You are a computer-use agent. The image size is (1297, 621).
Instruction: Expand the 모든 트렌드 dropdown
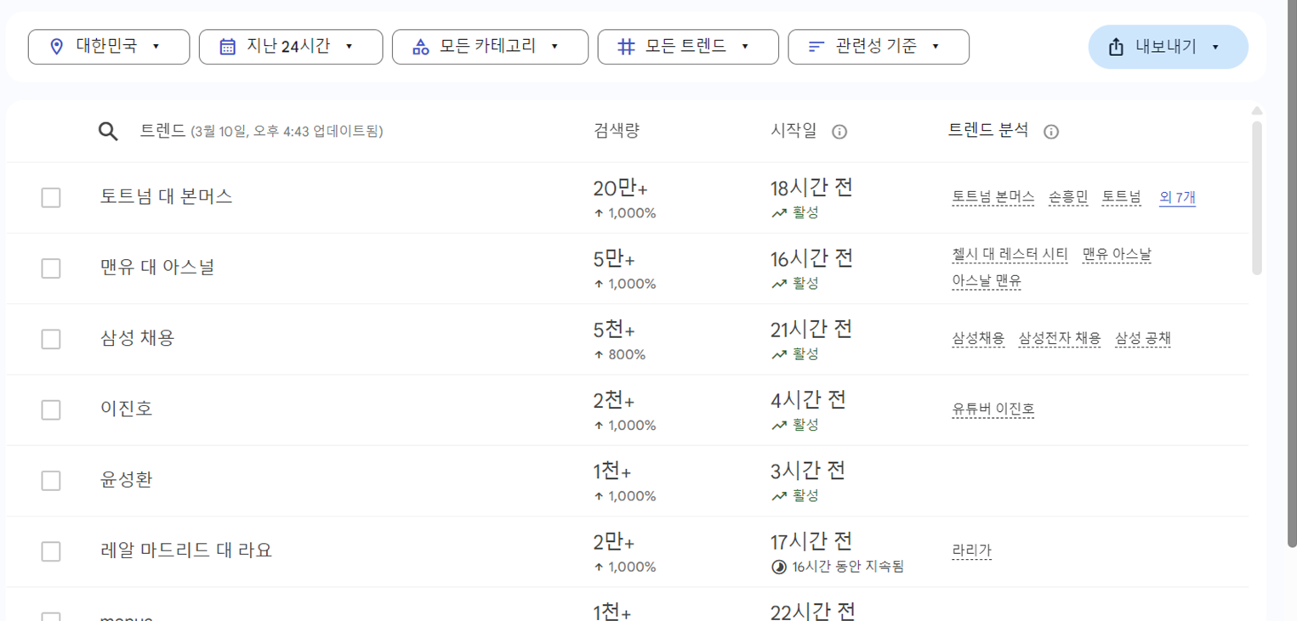pyautogui.click(x=688, y=47)
